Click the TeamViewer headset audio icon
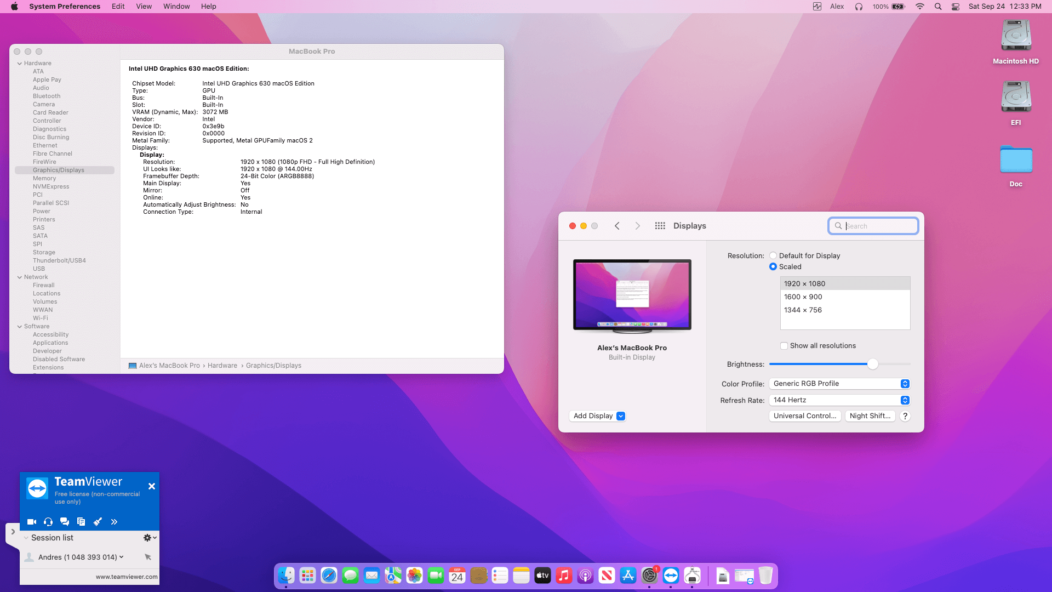This screenshot has height=592, width=1052. pyautogui.click(x=48, y=522)
